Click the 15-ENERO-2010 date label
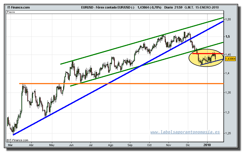The height and width of the screenshot is (152, 242). pyautogui.click(x=207, y=7)
